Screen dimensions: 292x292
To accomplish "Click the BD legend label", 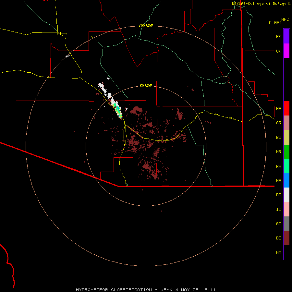I will pos(278,138).
